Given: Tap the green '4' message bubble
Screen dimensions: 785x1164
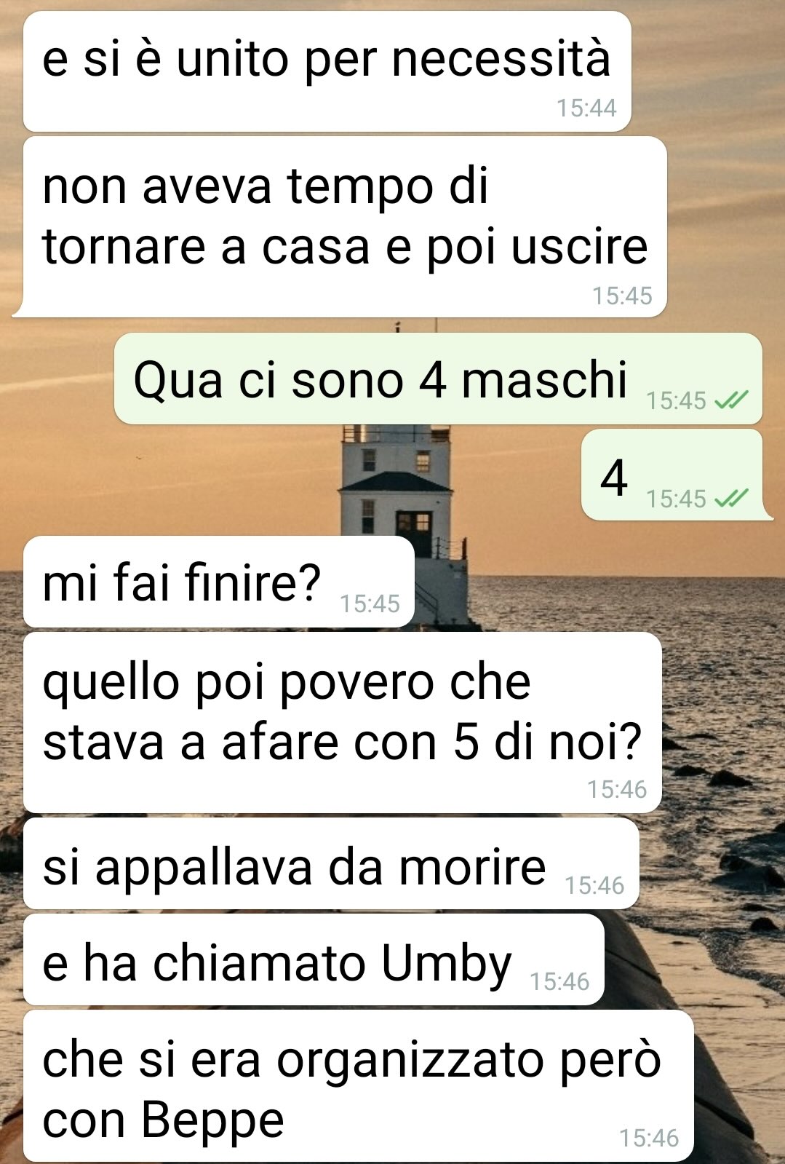Looking at the screenshot, I should coord(672,475).
